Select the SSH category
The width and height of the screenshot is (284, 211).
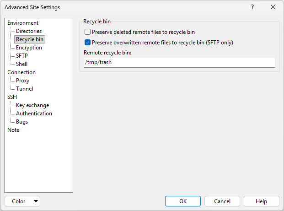(12, 97)
